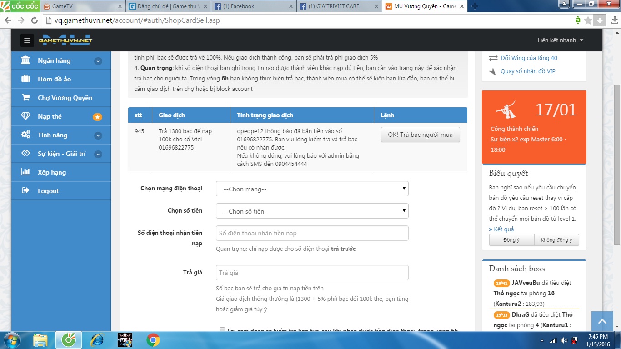Open the Chọn số tiền amount dropdown
The height and width of the screenshot is (349, 621).
(x=312, y=211)
